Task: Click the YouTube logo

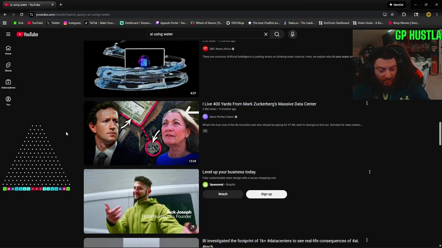Action: point(27,34)
